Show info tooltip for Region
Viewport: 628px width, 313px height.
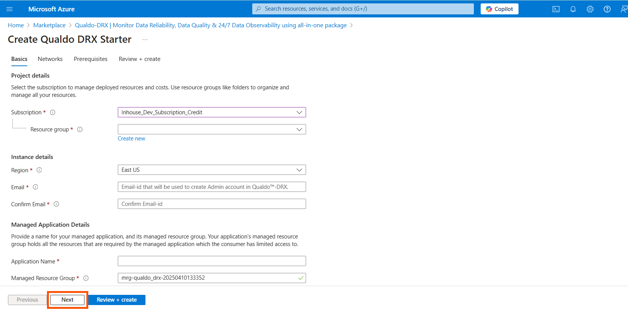pyautogui.click(x=39, y=170)
